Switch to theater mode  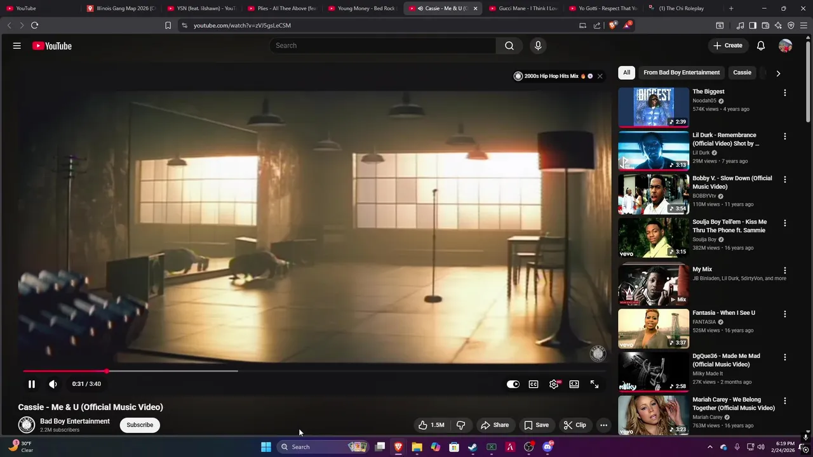pos(574,384)
